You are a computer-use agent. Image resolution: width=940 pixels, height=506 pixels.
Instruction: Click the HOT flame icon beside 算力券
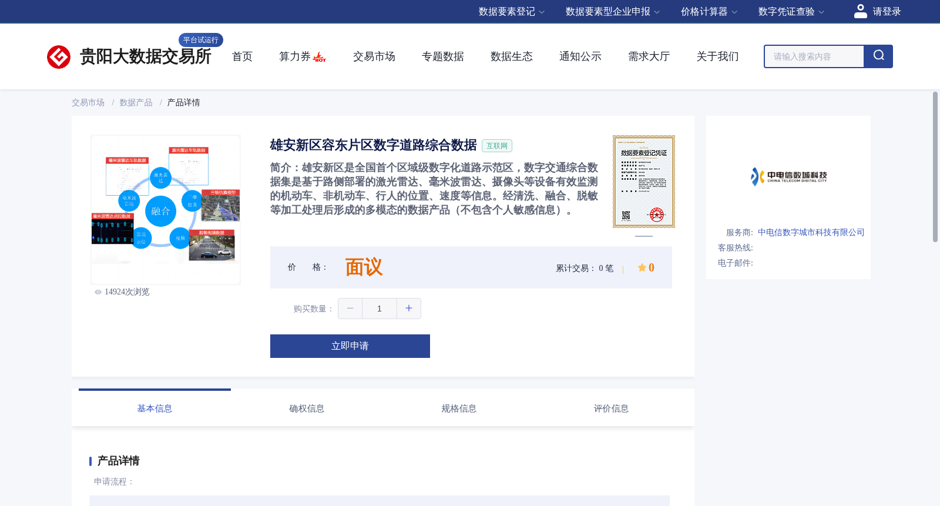click(x=320, y=57)
